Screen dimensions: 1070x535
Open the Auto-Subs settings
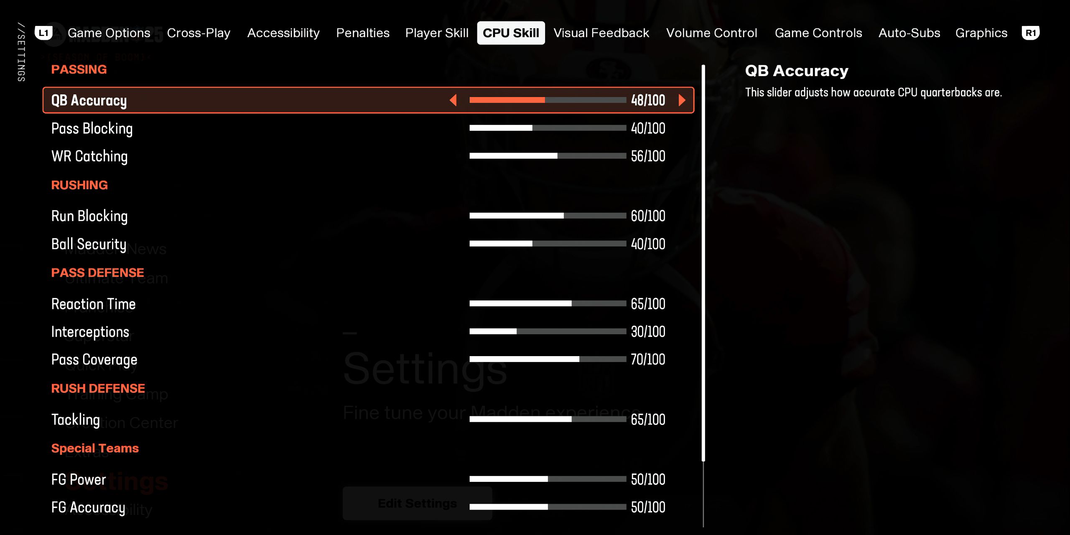(x=908, y=32)
